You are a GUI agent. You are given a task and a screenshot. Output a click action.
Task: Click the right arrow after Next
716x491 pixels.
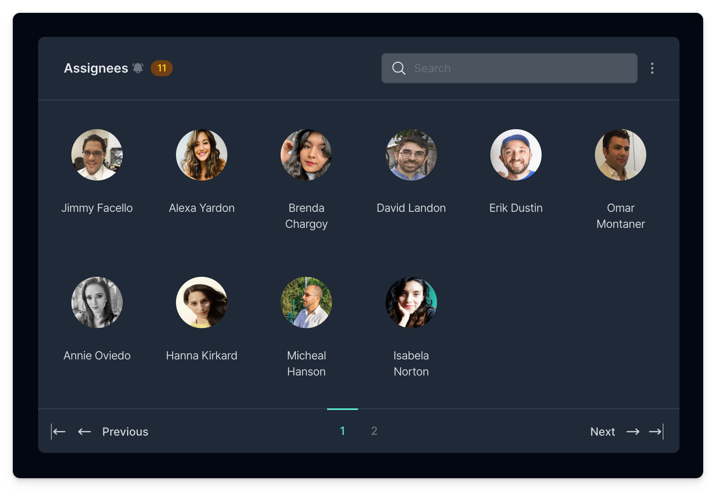coord(633,432)
